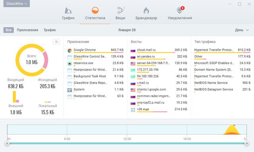Click the graph mountain icon above График
The image size is (254, 152).
(68, 11)
